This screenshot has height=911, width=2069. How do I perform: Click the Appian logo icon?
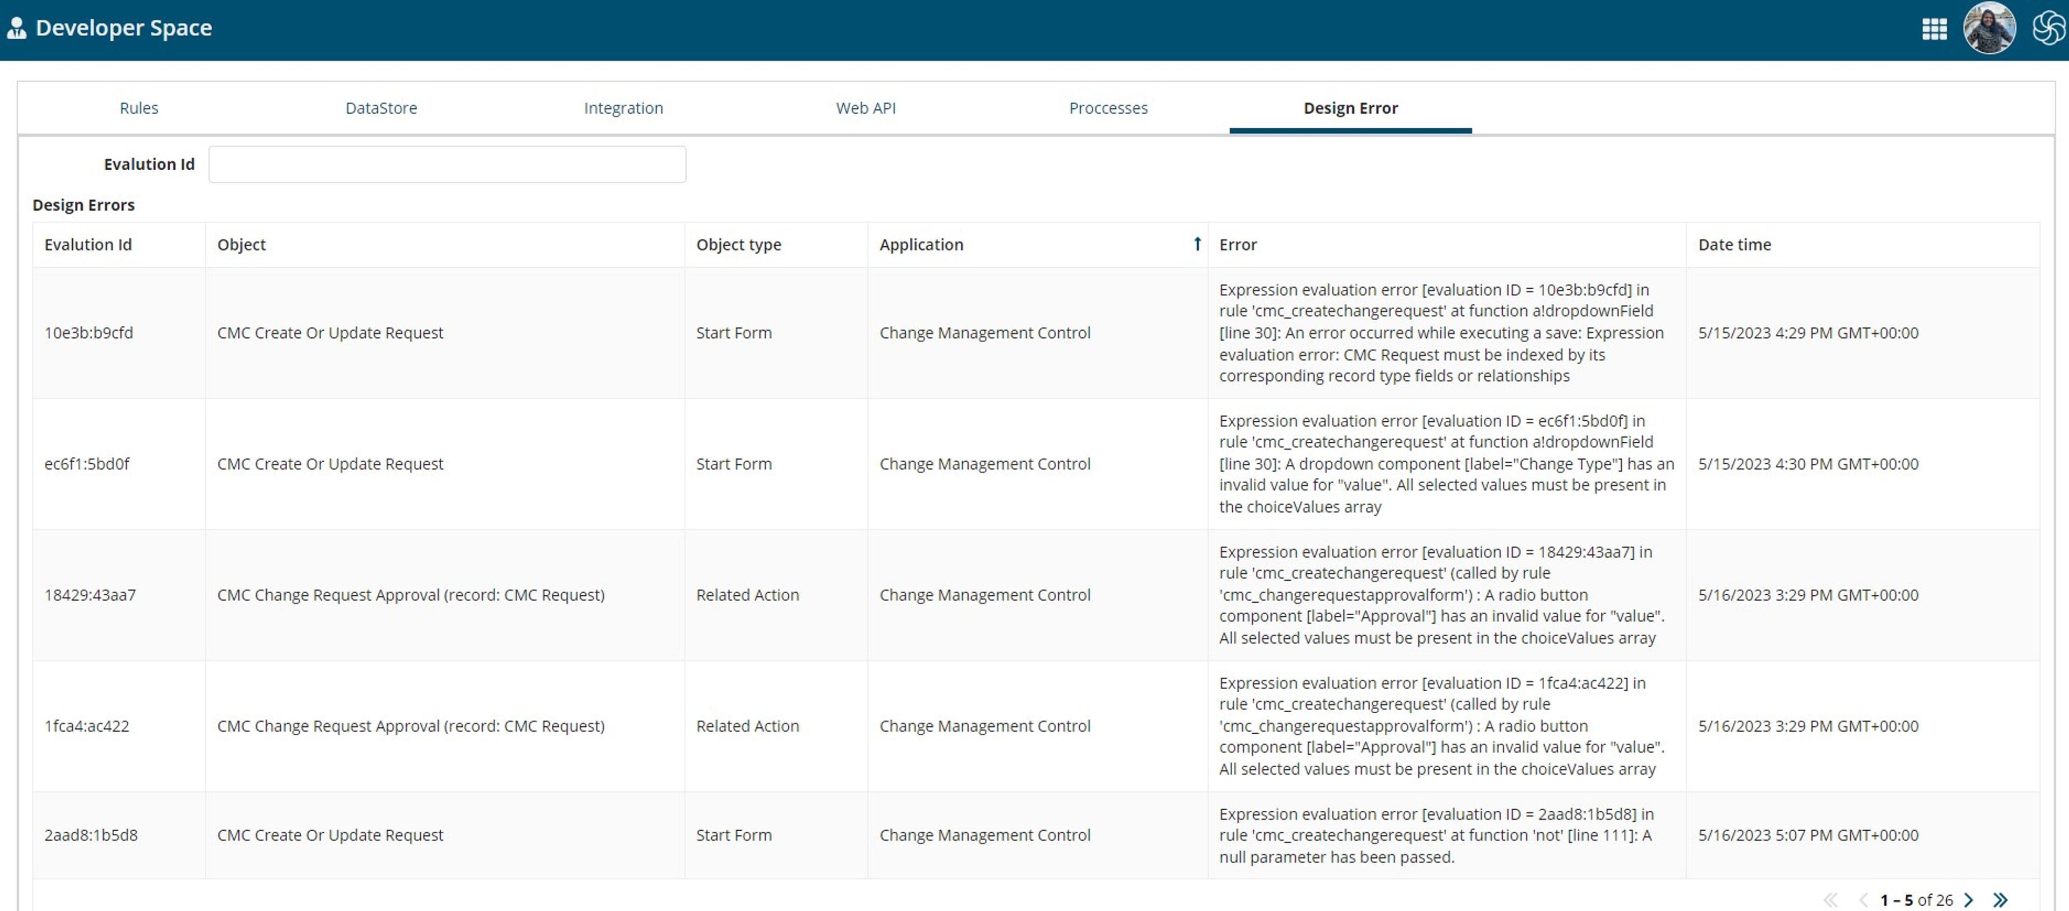pyautogui.click(x=2049, y=28)
